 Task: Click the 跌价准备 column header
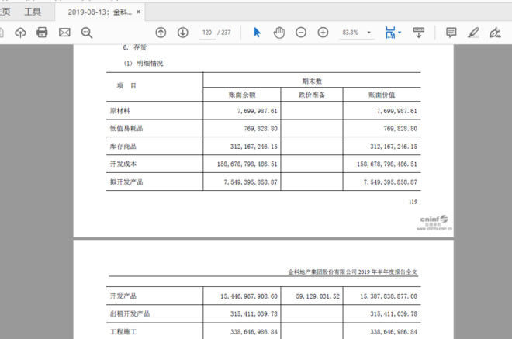[x=312, y=95]
